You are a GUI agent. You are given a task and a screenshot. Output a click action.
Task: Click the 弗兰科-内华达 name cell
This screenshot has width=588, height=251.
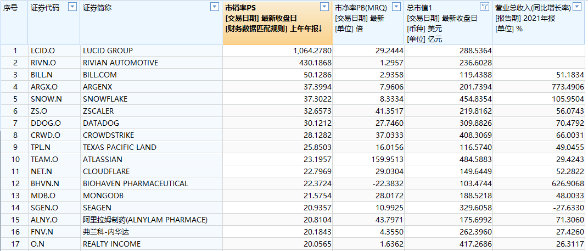(107, 232)
